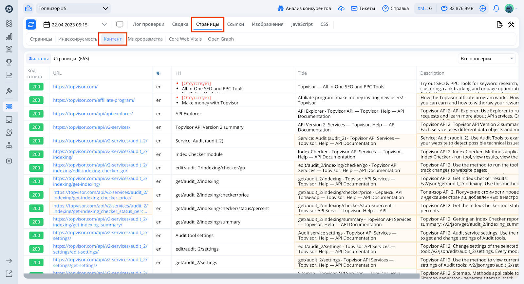The width and height of the screenshot is (524, 284).
Task: Switch to JavaScript tab
Action: click(302, 24)
